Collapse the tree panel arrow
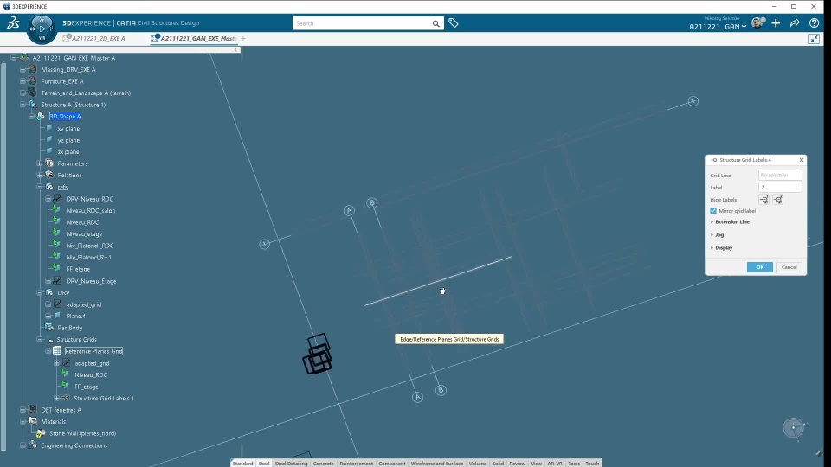Image resolution: width=831 pixels, height=467 pixels. point(235,50)
